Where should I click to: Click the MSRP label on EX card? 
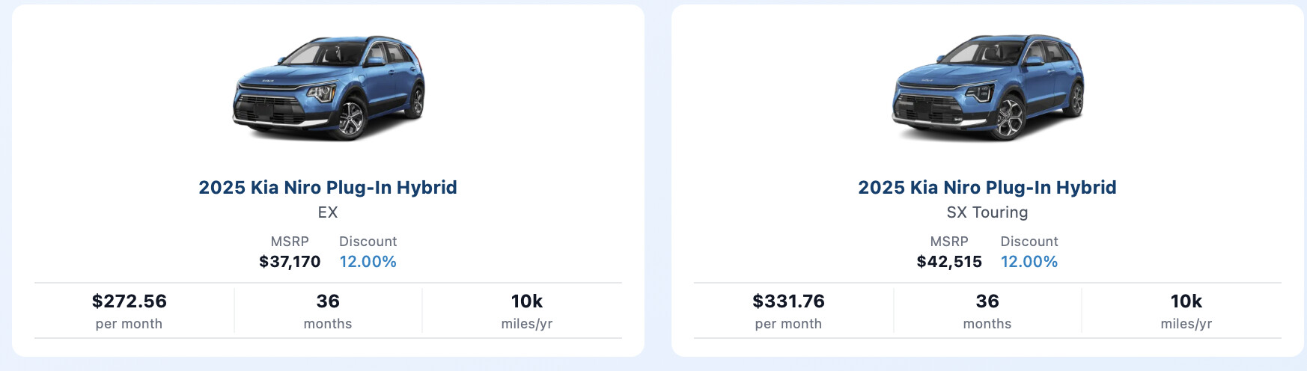click(x=290, y=242)
